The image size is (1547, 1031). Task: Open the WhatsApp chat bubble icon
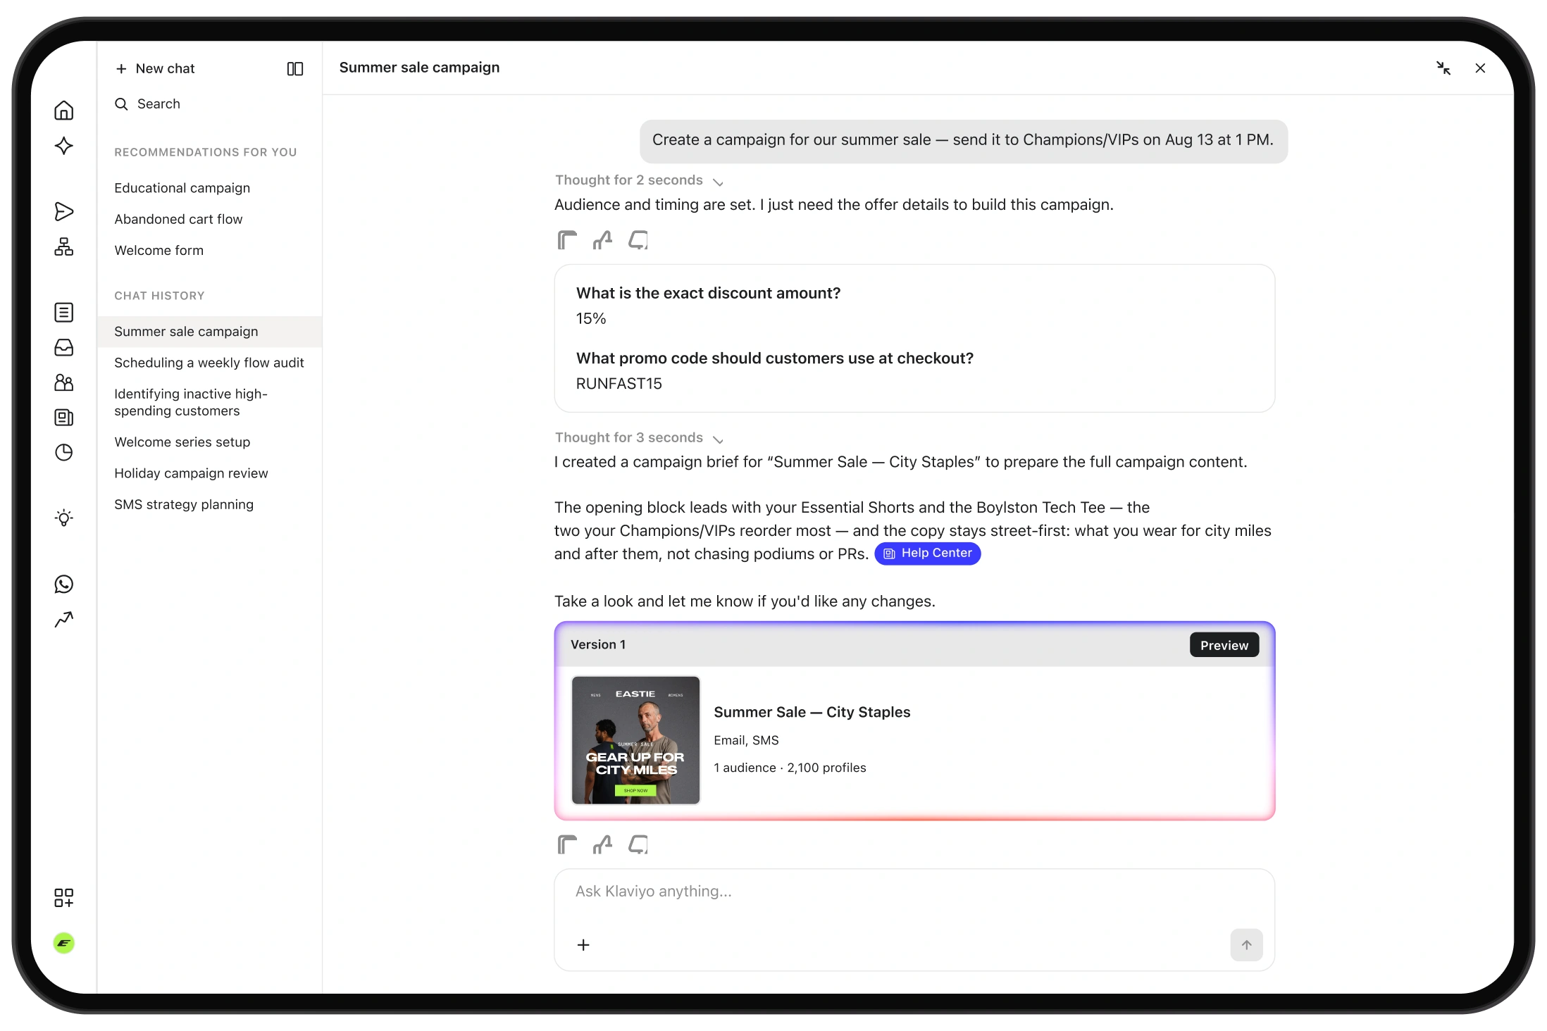coord(64,584)
